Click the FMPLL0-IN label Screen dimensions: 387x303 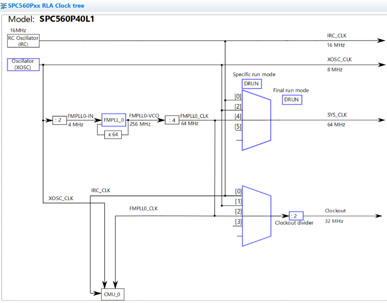pyautogui.click(x=81, y=116)
